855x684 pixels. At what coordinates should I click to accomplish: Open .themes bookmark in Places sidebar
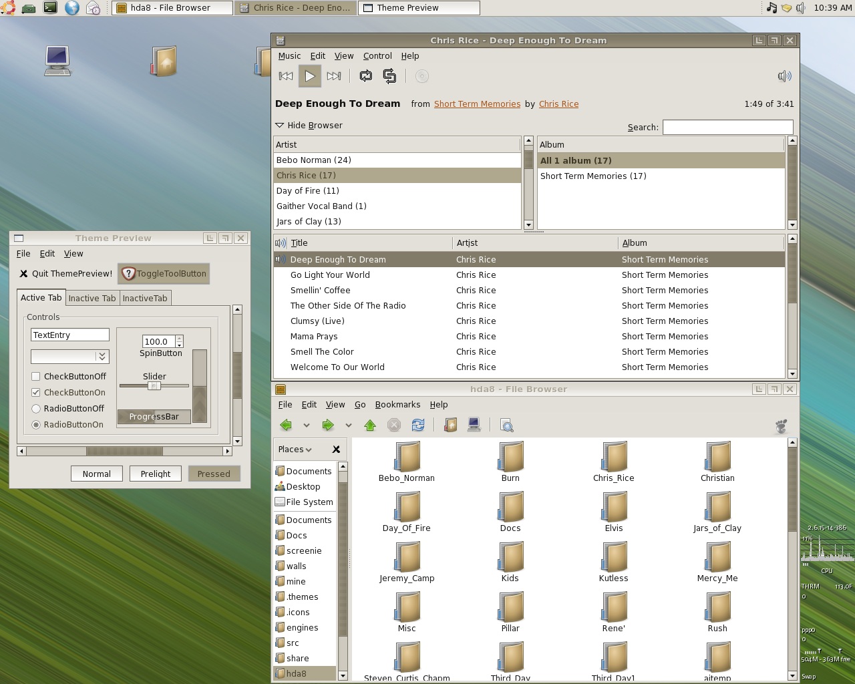tap(303, 597)
